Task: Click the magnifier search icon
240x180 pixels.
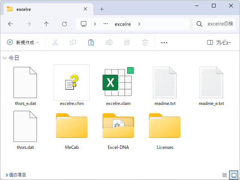Action: tap(199, 24)
